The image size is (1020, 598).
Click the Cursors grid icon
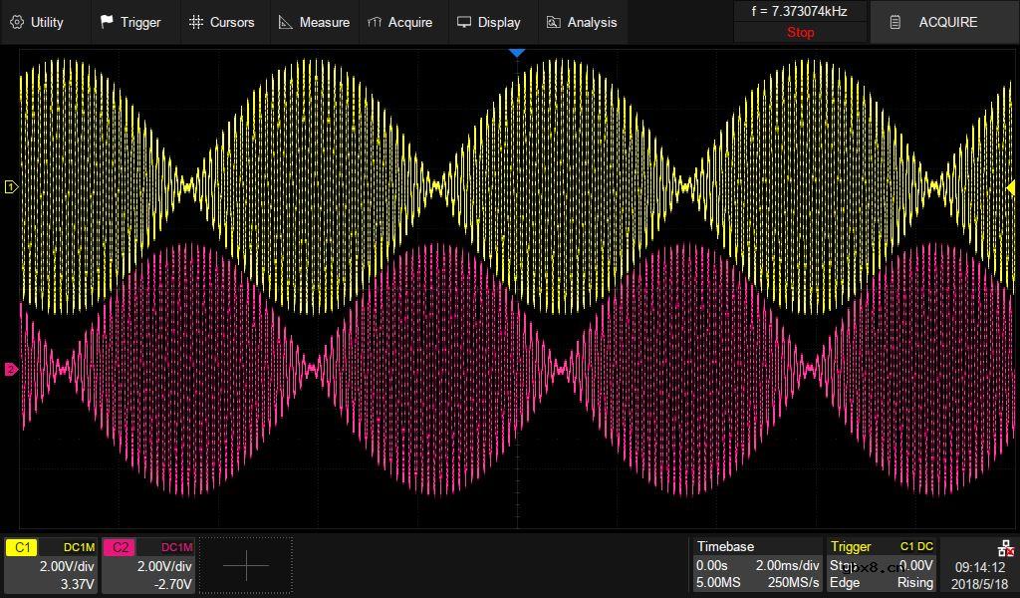pos(196,22)
